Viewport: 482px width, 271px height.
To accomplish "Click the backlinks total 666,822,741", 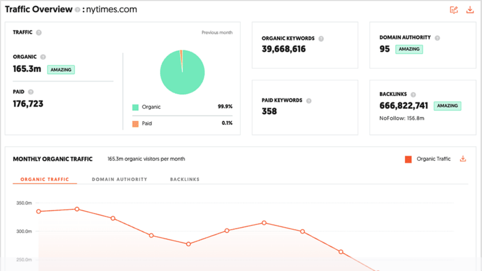I will pyautogui.click(x=404, y=106).
